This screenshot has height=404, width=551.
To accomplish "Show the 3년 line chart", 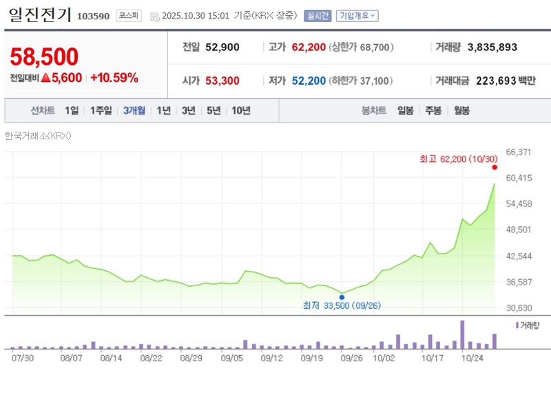I will pyautogui.click(x=188, y=110).
